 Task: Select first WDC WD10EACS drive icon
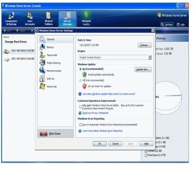click(x=7, y=51)
